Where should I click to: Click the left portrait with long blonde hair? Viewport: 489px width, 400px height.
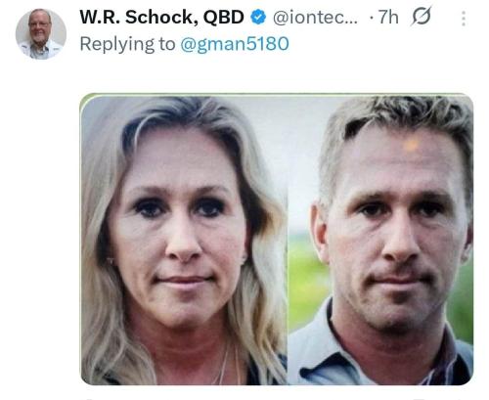point(184,240)
